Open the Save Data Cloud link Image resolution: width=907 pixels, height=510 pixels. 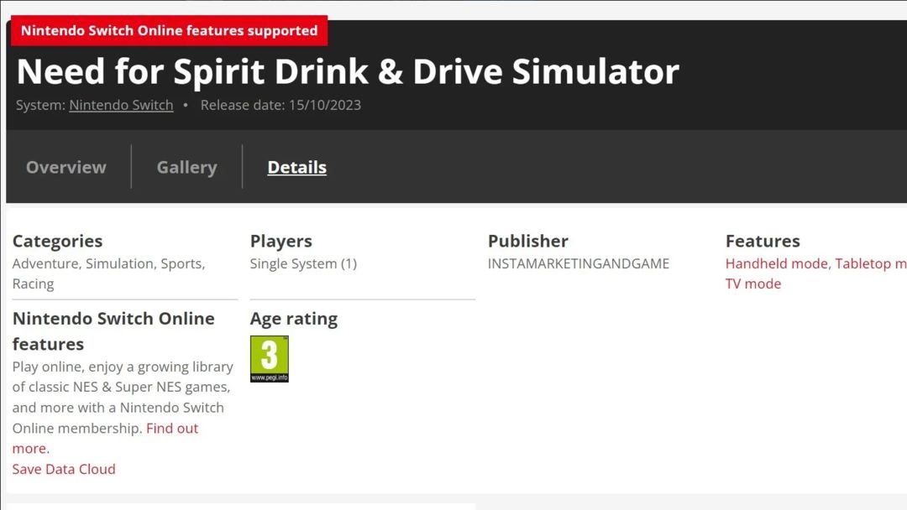[x=64, y=469]
